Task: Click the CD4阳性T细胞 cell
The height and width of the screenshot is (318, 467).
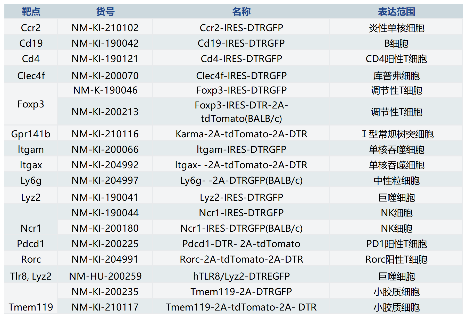Action: click(396, 59)
